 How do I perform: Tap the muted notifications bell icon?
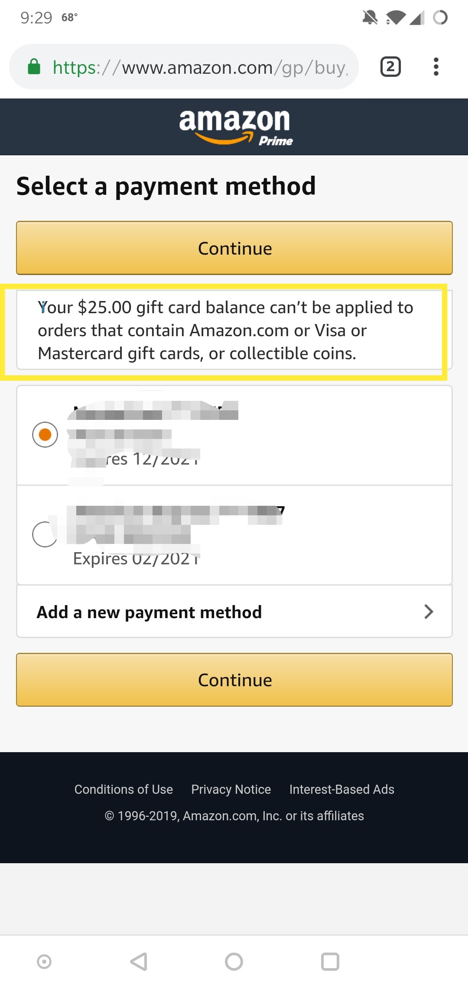click(x=370, y=18)
